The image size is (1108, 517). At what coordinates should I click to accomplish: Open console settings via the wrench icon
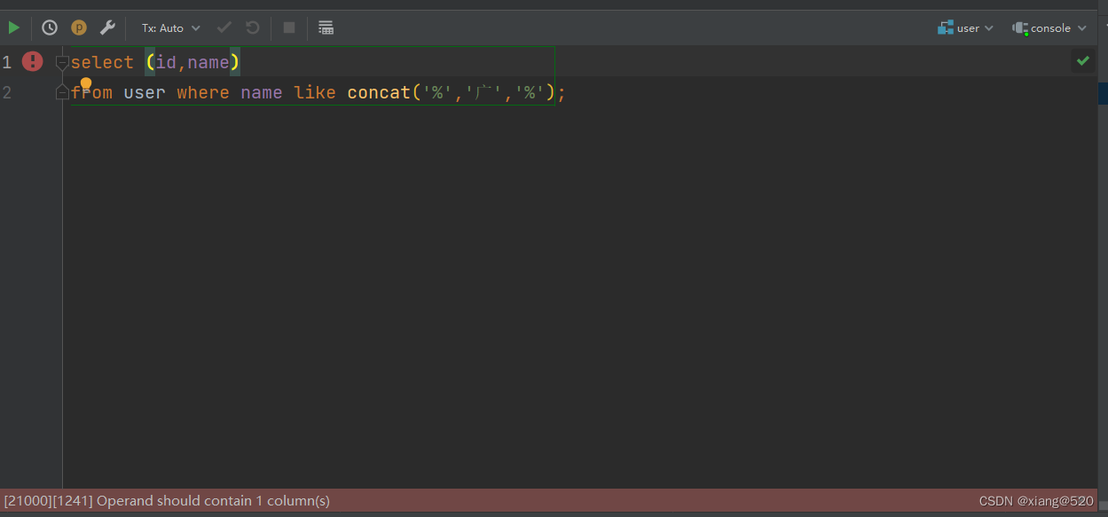[x=107, y=27]
